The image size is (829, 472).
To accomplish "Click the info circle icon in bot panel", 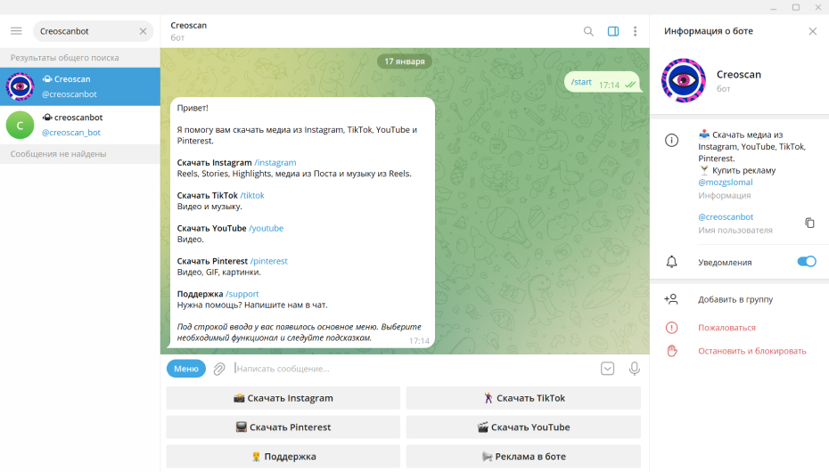I will (x=671, y=141).
